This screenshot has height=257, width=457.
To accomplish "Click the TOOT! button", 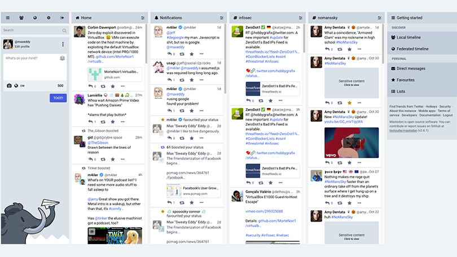I will 58,98.
